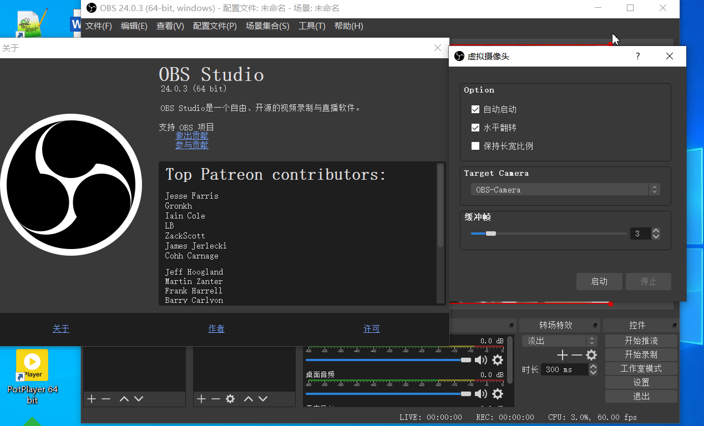704x426 pixels.
Task: Move the scene up with the up arrow
Action: click(x=124, y=399)
